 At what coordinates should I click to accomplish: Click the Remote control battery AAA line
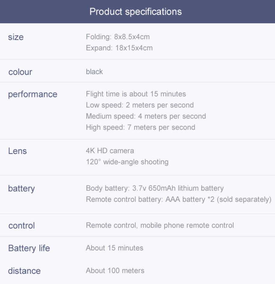tap(179, 200)
